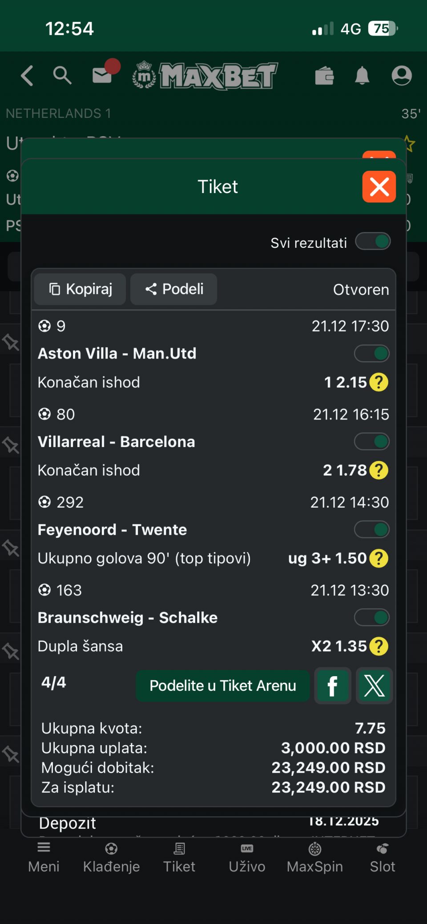Viewport: 427px width, 924px height.
Task: Open the user profile icon
Action: 401,76
